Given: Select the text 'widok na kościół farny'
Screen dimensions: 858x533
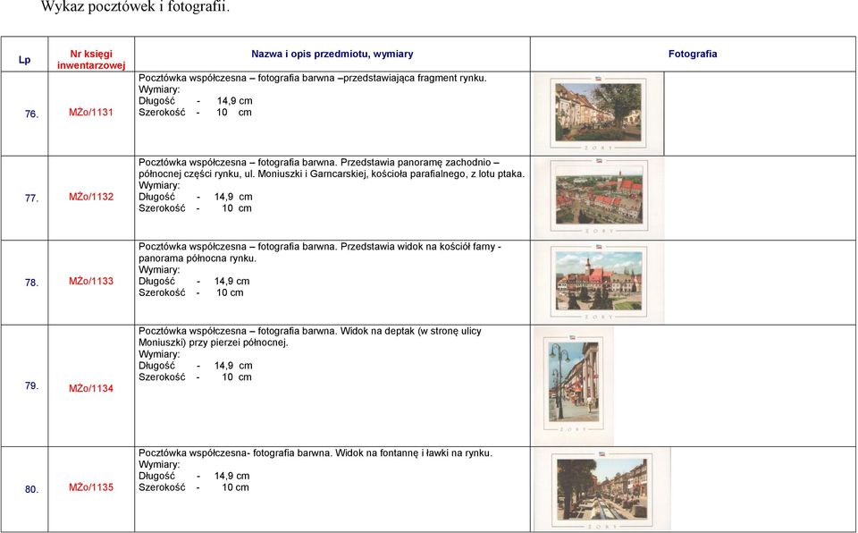Looking at the screenshot, I should [446, 247].
